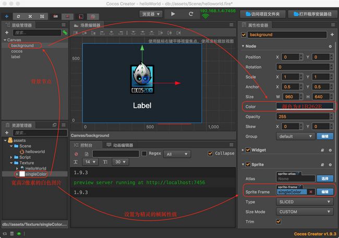Select the Rotate transform tool

18,17
